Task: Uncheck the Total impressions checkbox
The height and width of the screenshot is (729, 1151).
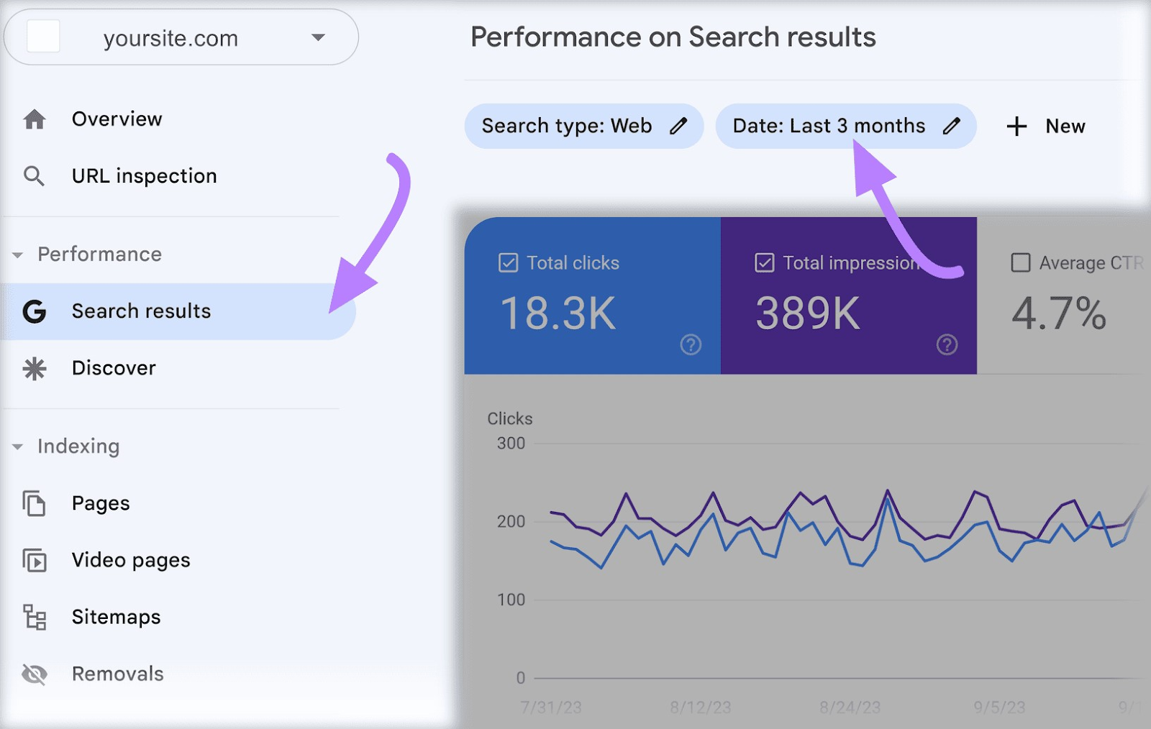Action: click(764, 263)
